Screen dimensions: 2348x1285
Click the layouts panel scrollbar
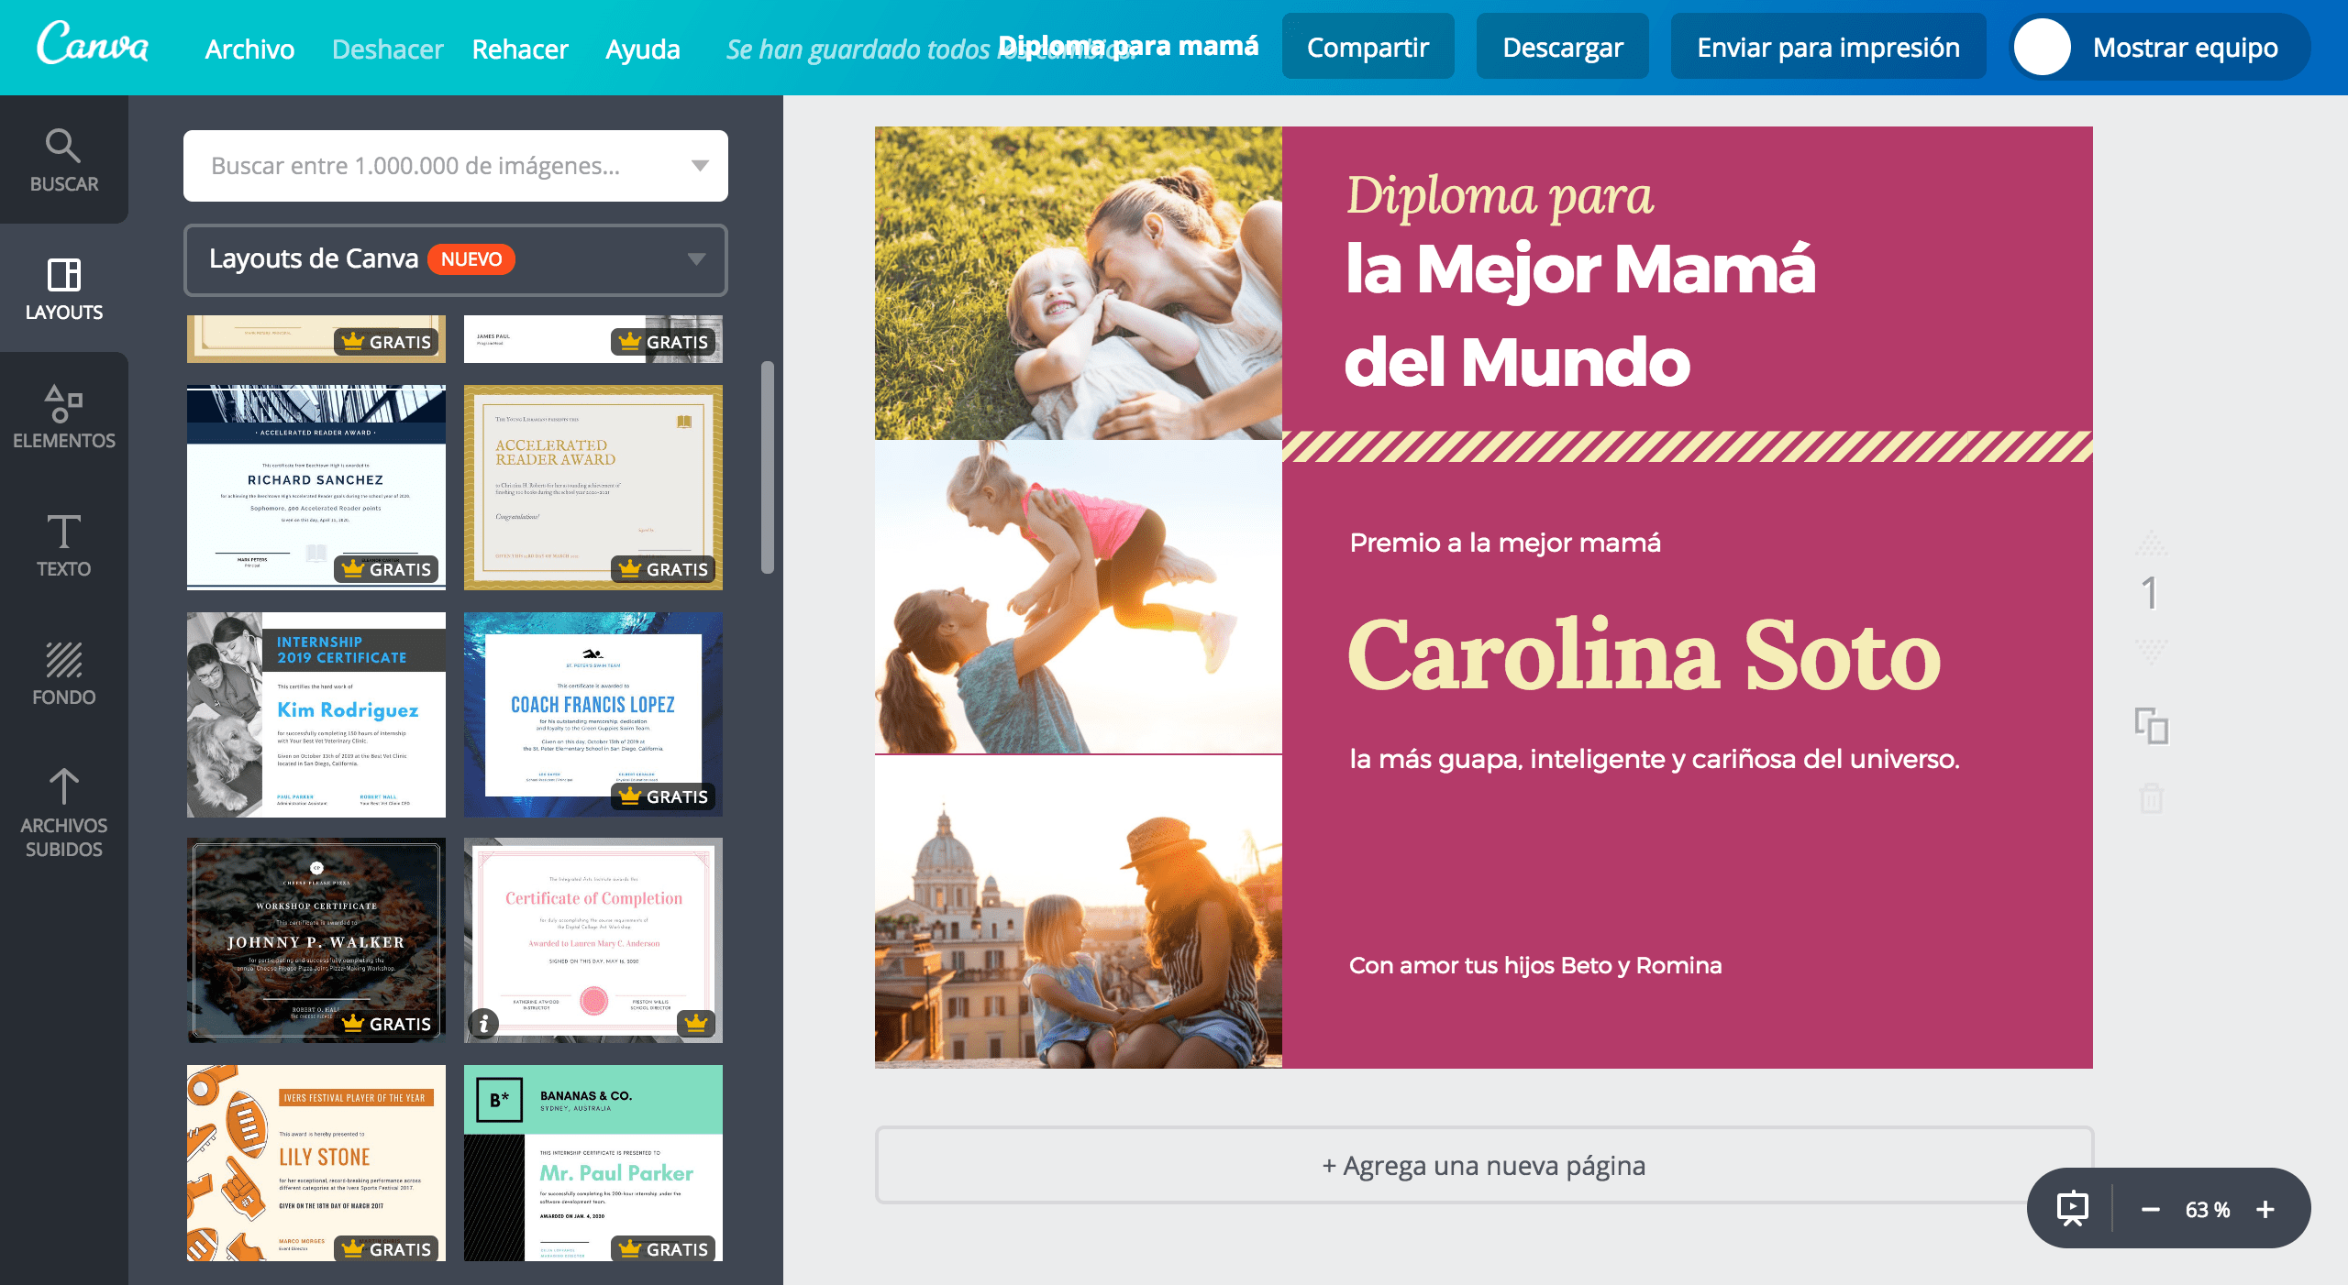(767, 467)
